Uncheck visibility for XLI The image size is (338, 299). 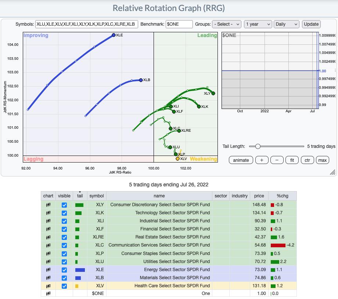coord(64,221)
